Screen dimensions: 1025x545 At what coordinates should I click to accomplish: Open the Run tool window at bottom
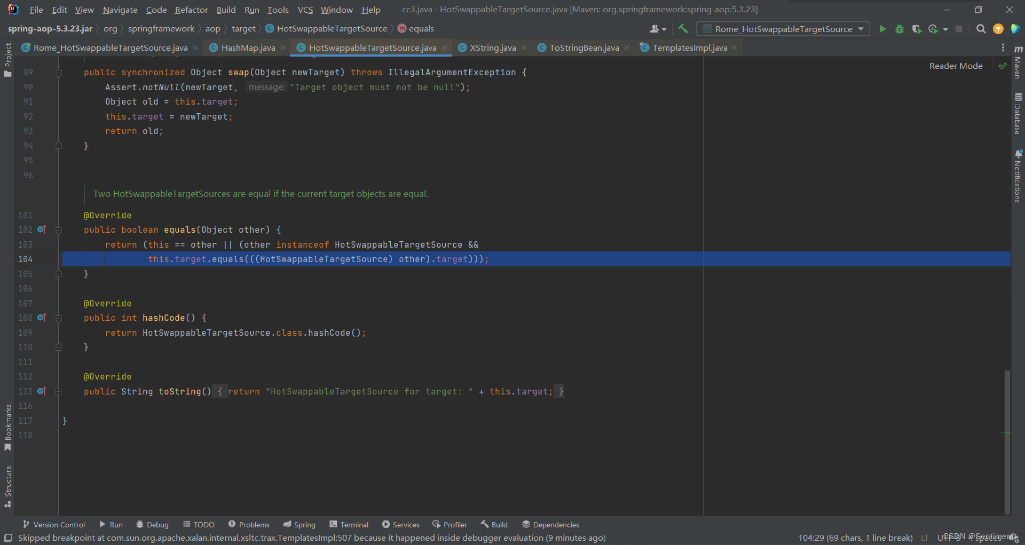[111, 525]
